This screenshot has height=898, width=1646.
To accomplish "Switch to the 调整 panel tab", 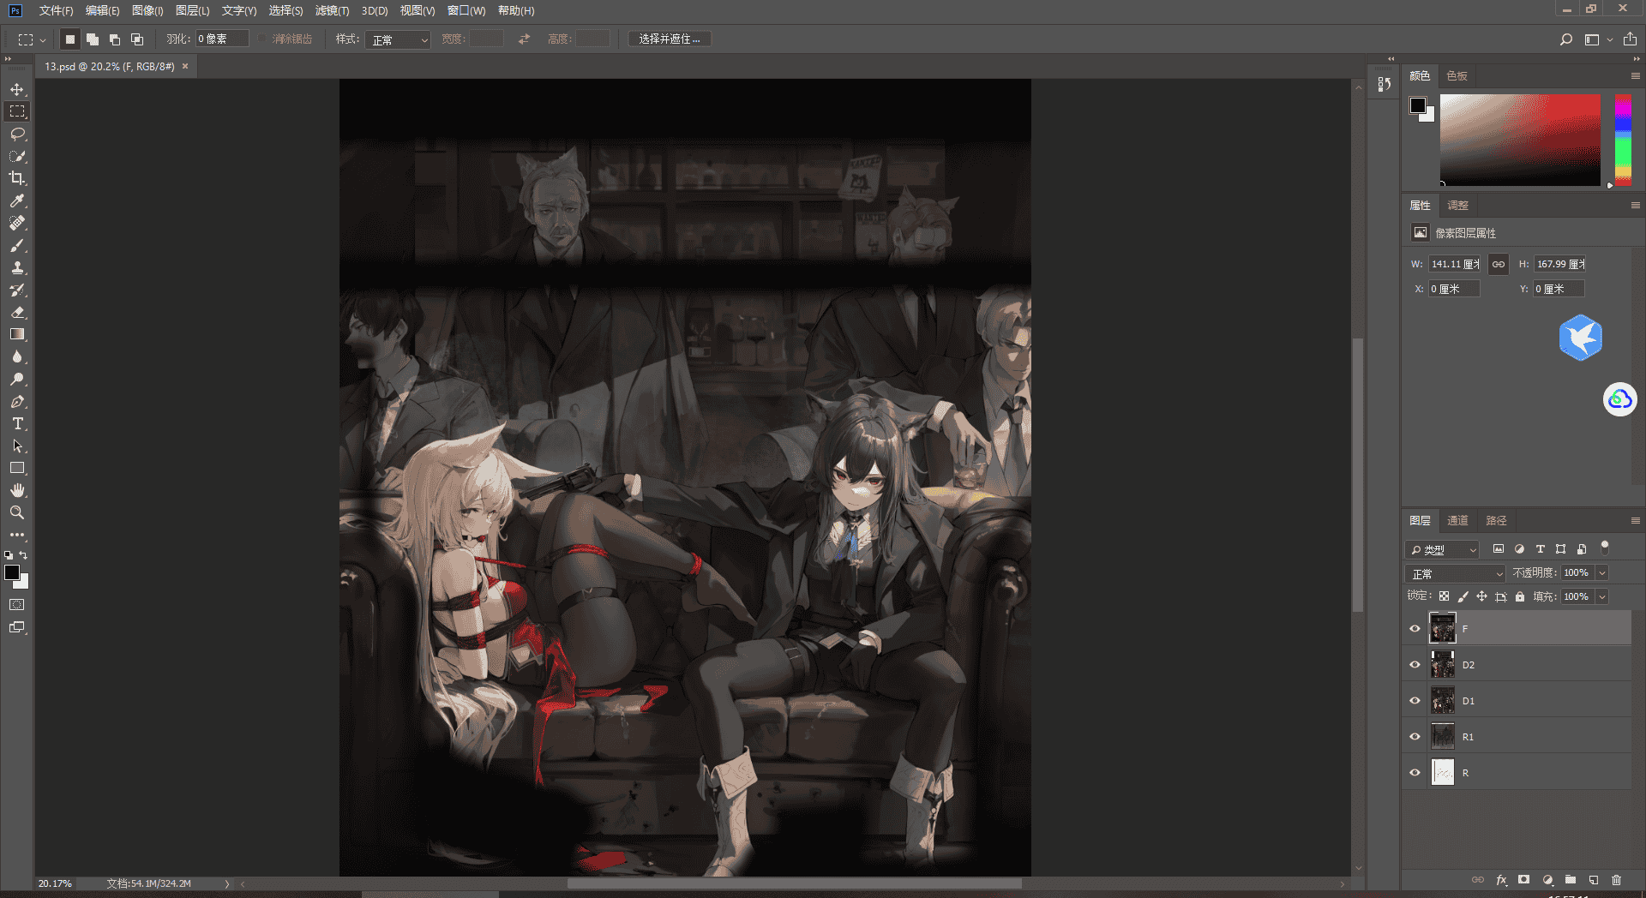I will [x=1457, y=205].
